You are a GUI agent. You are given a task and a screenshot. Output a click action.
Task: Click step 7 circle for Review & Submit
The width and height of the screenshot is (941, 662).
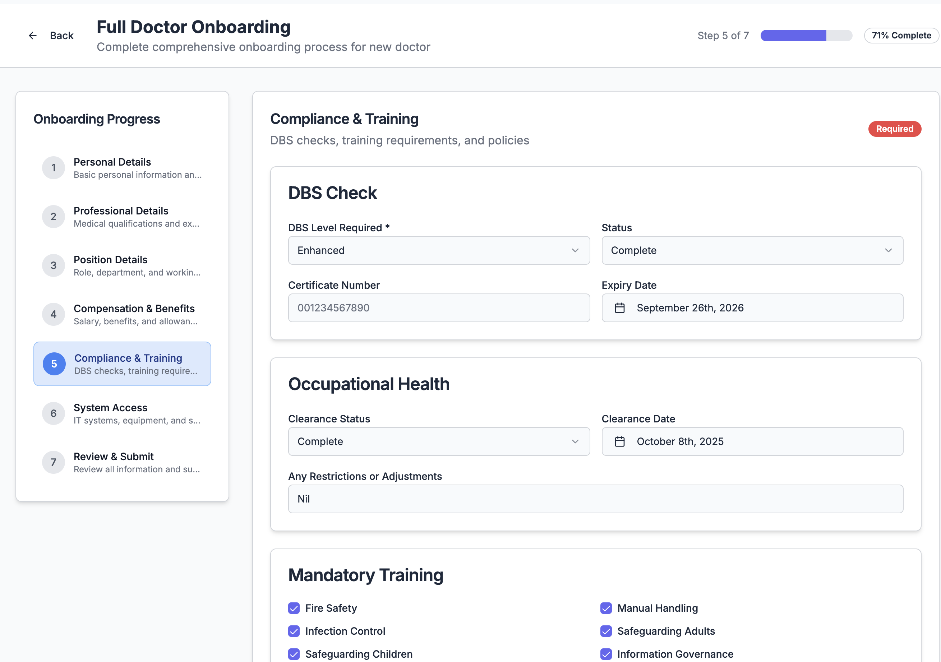[53, 462]
